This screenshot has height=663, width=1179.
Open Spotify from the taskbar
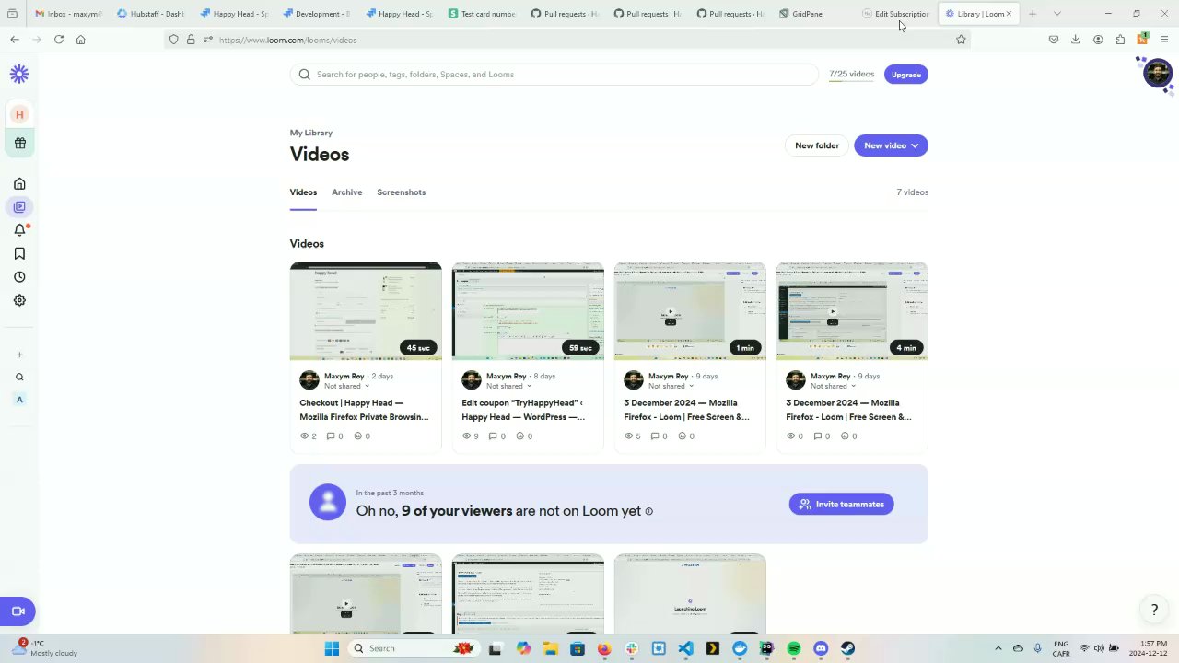click(794, 648)
